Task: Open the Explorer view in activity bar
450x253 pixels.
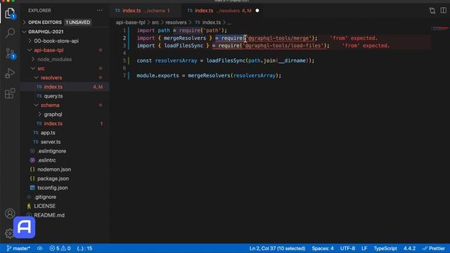Action: point(10,13)
